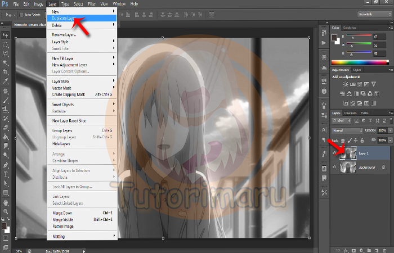Select the Dodge tool
Viewport: 394px width, 253px height.
[x=5, y=155]
